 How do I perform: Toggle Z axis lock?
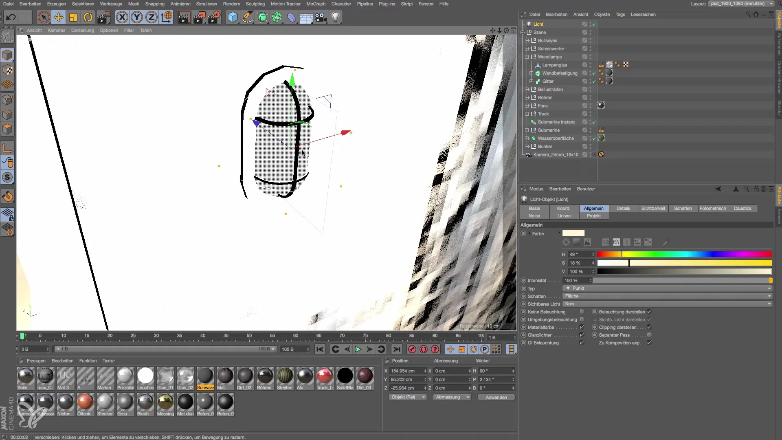click(152, 17)
